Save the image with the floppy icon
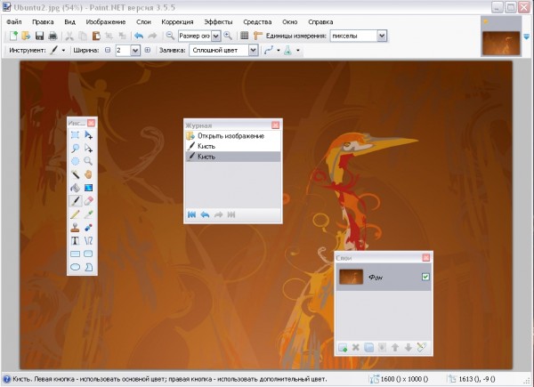 click(39, 36)
